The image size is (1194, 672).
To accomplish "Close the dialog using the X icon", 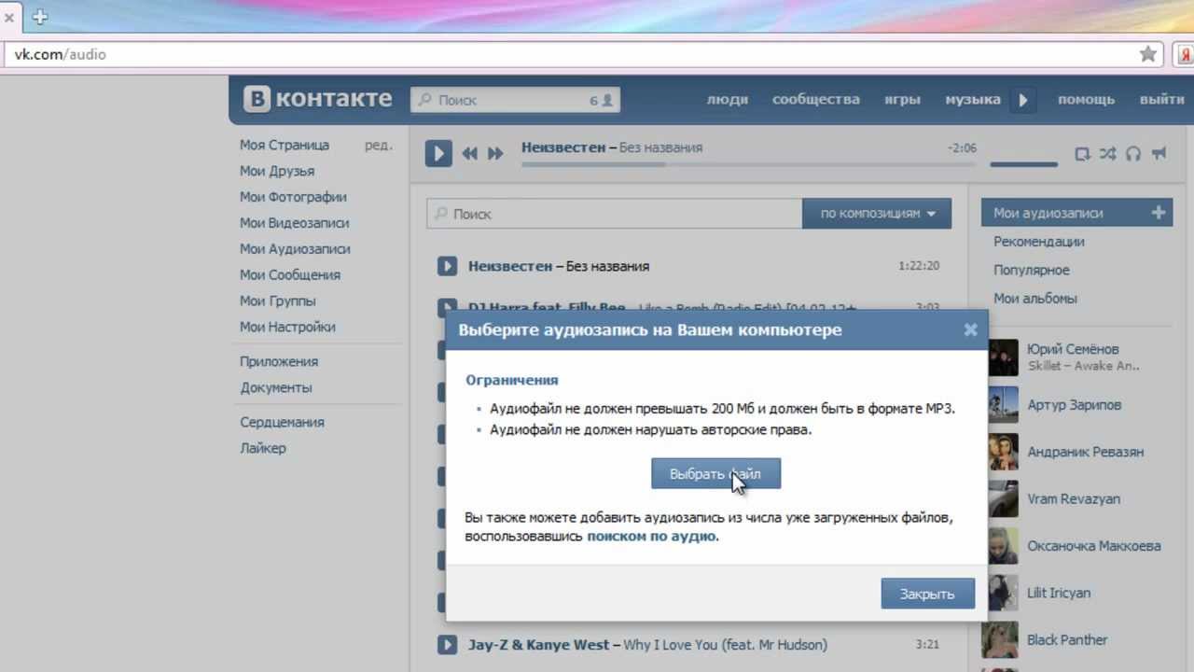I will tap(970, 329).
